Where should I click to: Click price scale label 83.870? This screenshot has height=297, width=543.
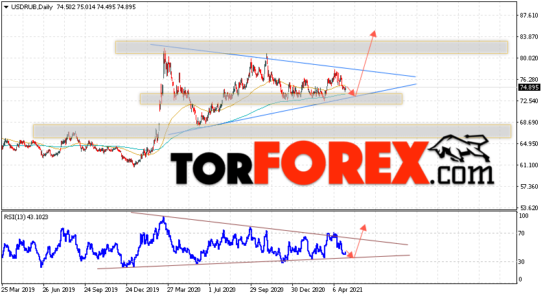[529, 37]
